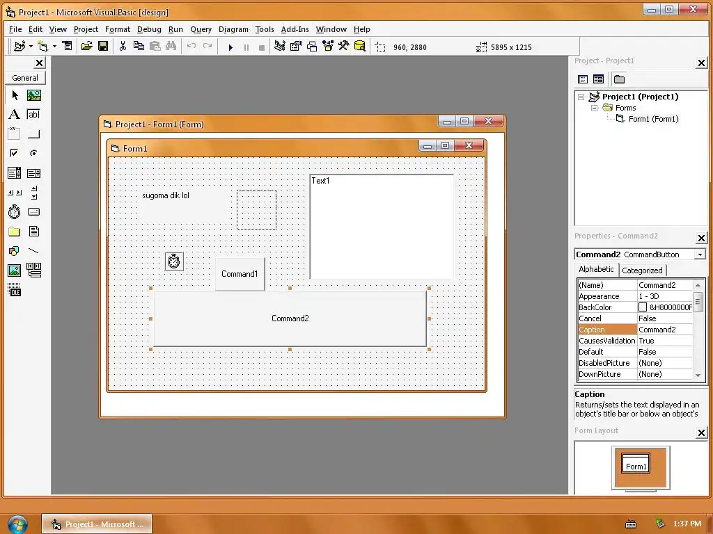Viewport: 713px width, 534px height.
Task: Open the Project menu
Action: tap(86, 29)
